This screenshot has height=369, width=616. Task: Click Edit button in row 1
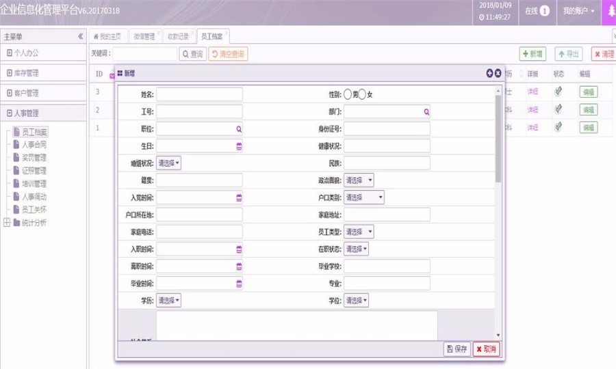pyautogui.click(x=589, y=127)
